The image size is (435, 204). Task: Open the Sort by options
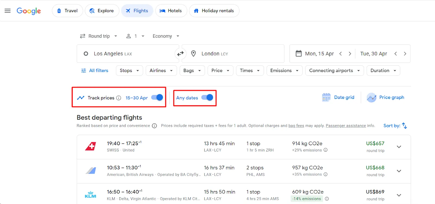(x=395, y=126)
